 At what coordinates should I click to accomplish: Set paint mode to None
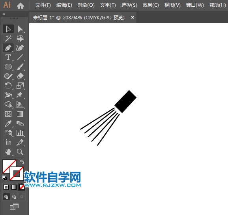pyautogui.click(x=22, y=187)
